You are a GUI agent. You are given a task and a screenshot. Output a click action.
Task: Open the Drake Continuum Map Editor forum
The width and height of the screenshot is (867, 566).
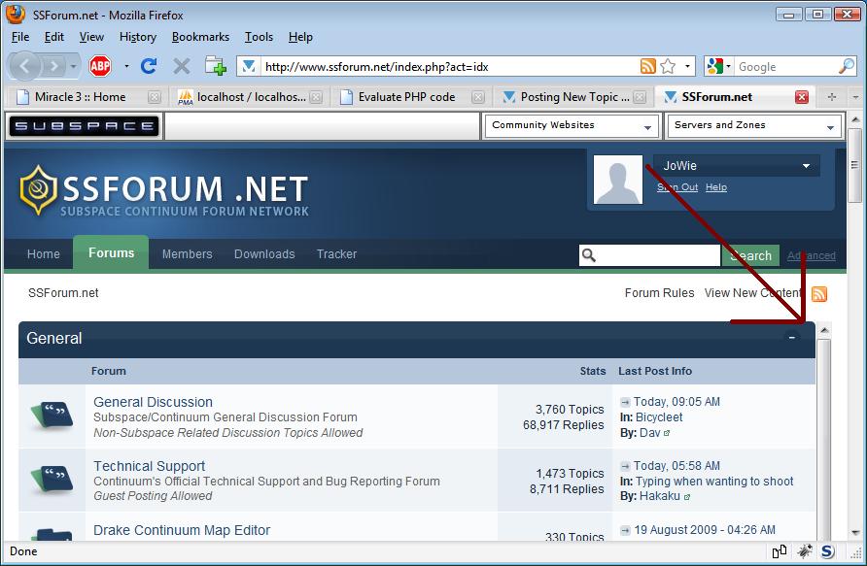(182, 530)
